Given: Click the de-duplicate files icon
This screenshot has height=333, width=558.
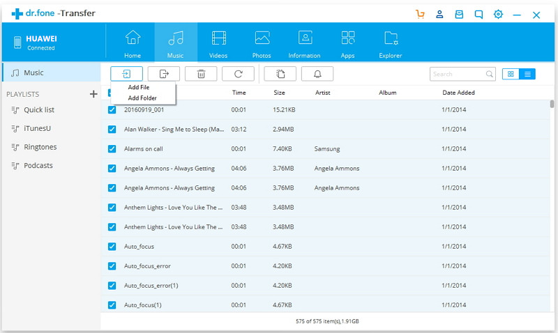Looking at the screenshot, I should [280, 73].
